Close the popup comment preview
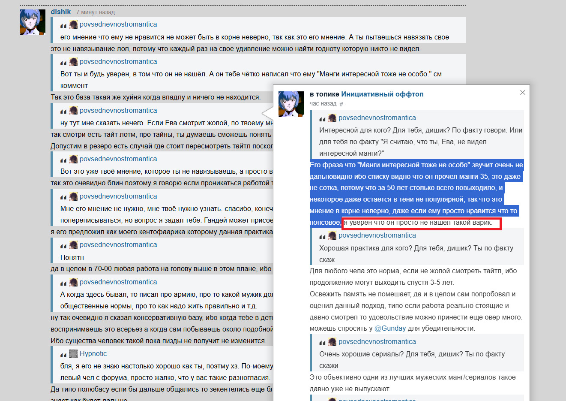566x401 pixels. pos(522,93)
